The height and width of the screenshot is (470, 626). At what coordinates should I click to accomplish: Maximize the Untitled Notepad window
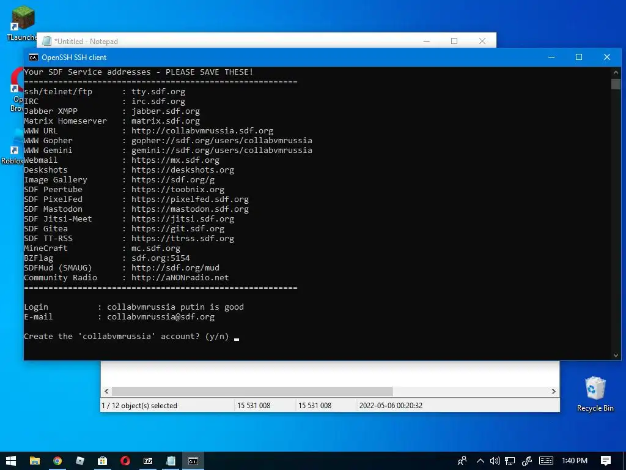pyautogui.click(x=454, y=41)
